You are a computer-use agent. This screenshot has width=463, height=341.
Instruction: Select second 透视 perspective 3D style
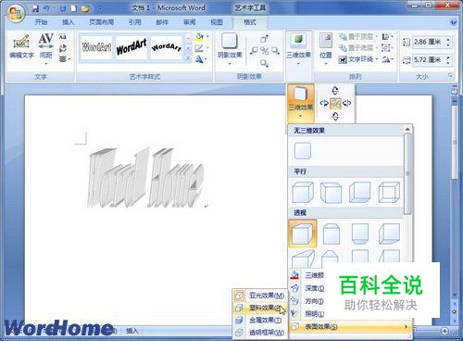click(x=332, y=234)
